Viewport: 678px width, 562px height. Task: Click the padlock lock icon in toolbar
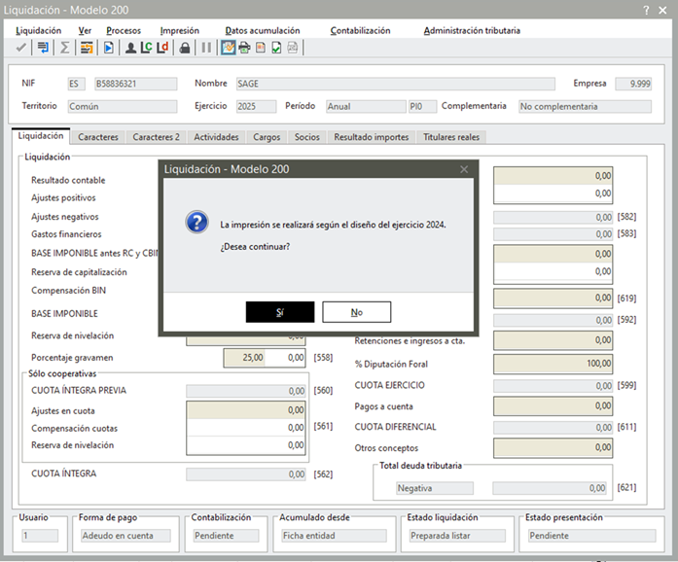click(185, 47)
